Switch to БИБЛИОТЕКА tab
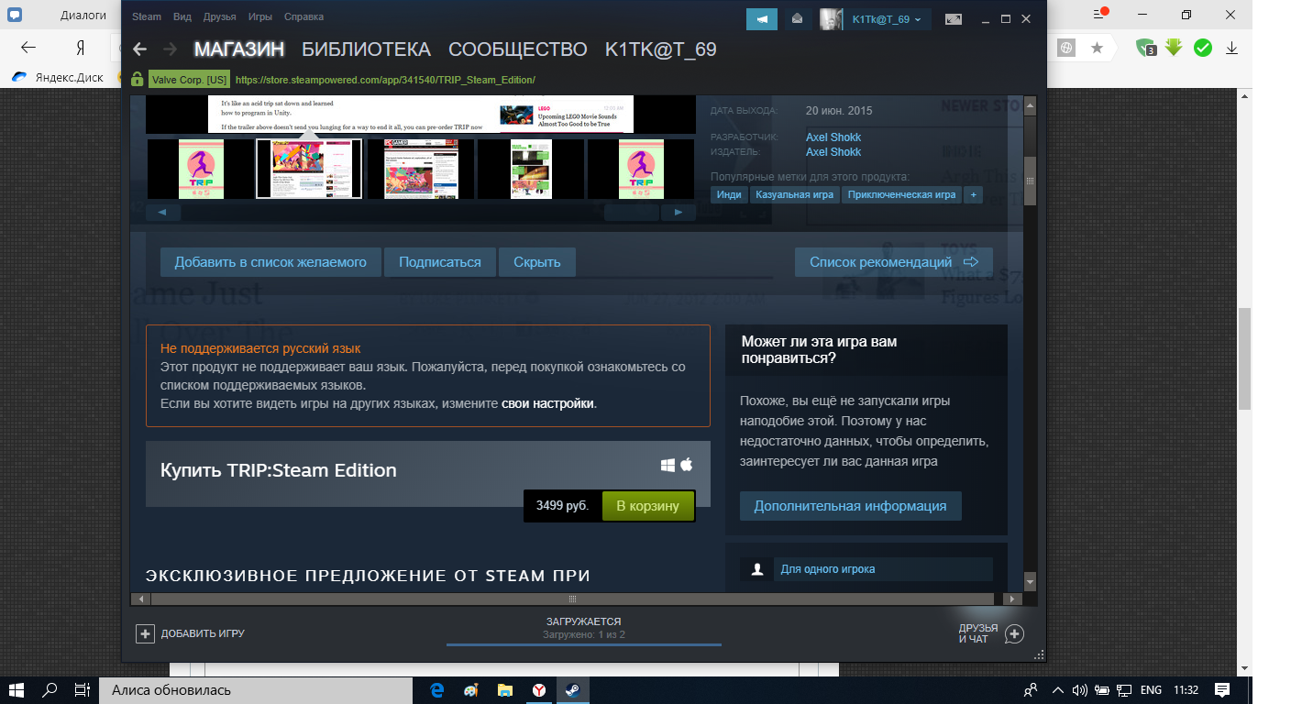This screenshot has width=1291, height=704. (366, 49)
